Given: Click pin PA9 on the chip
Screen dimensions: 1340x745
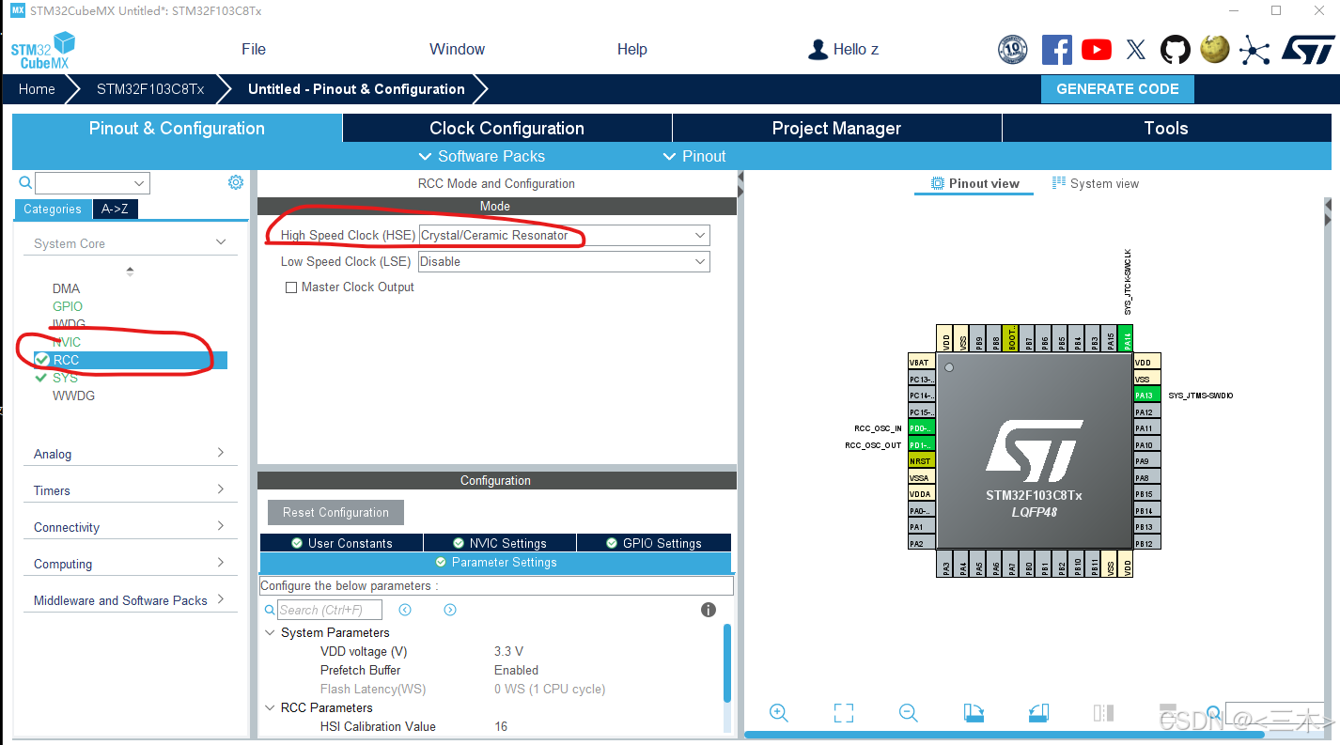Looking at the screenshot, I should pos(1146,461).
